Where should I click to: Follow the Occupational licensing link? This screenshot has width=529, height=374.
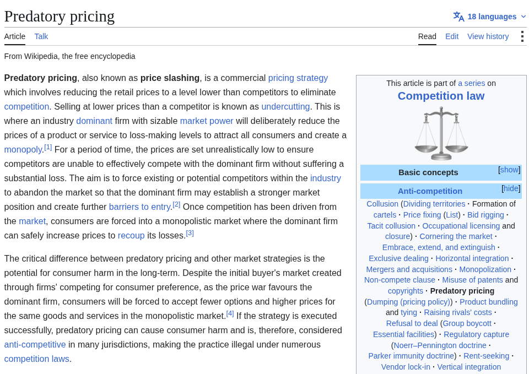click(x=461, y=226)
